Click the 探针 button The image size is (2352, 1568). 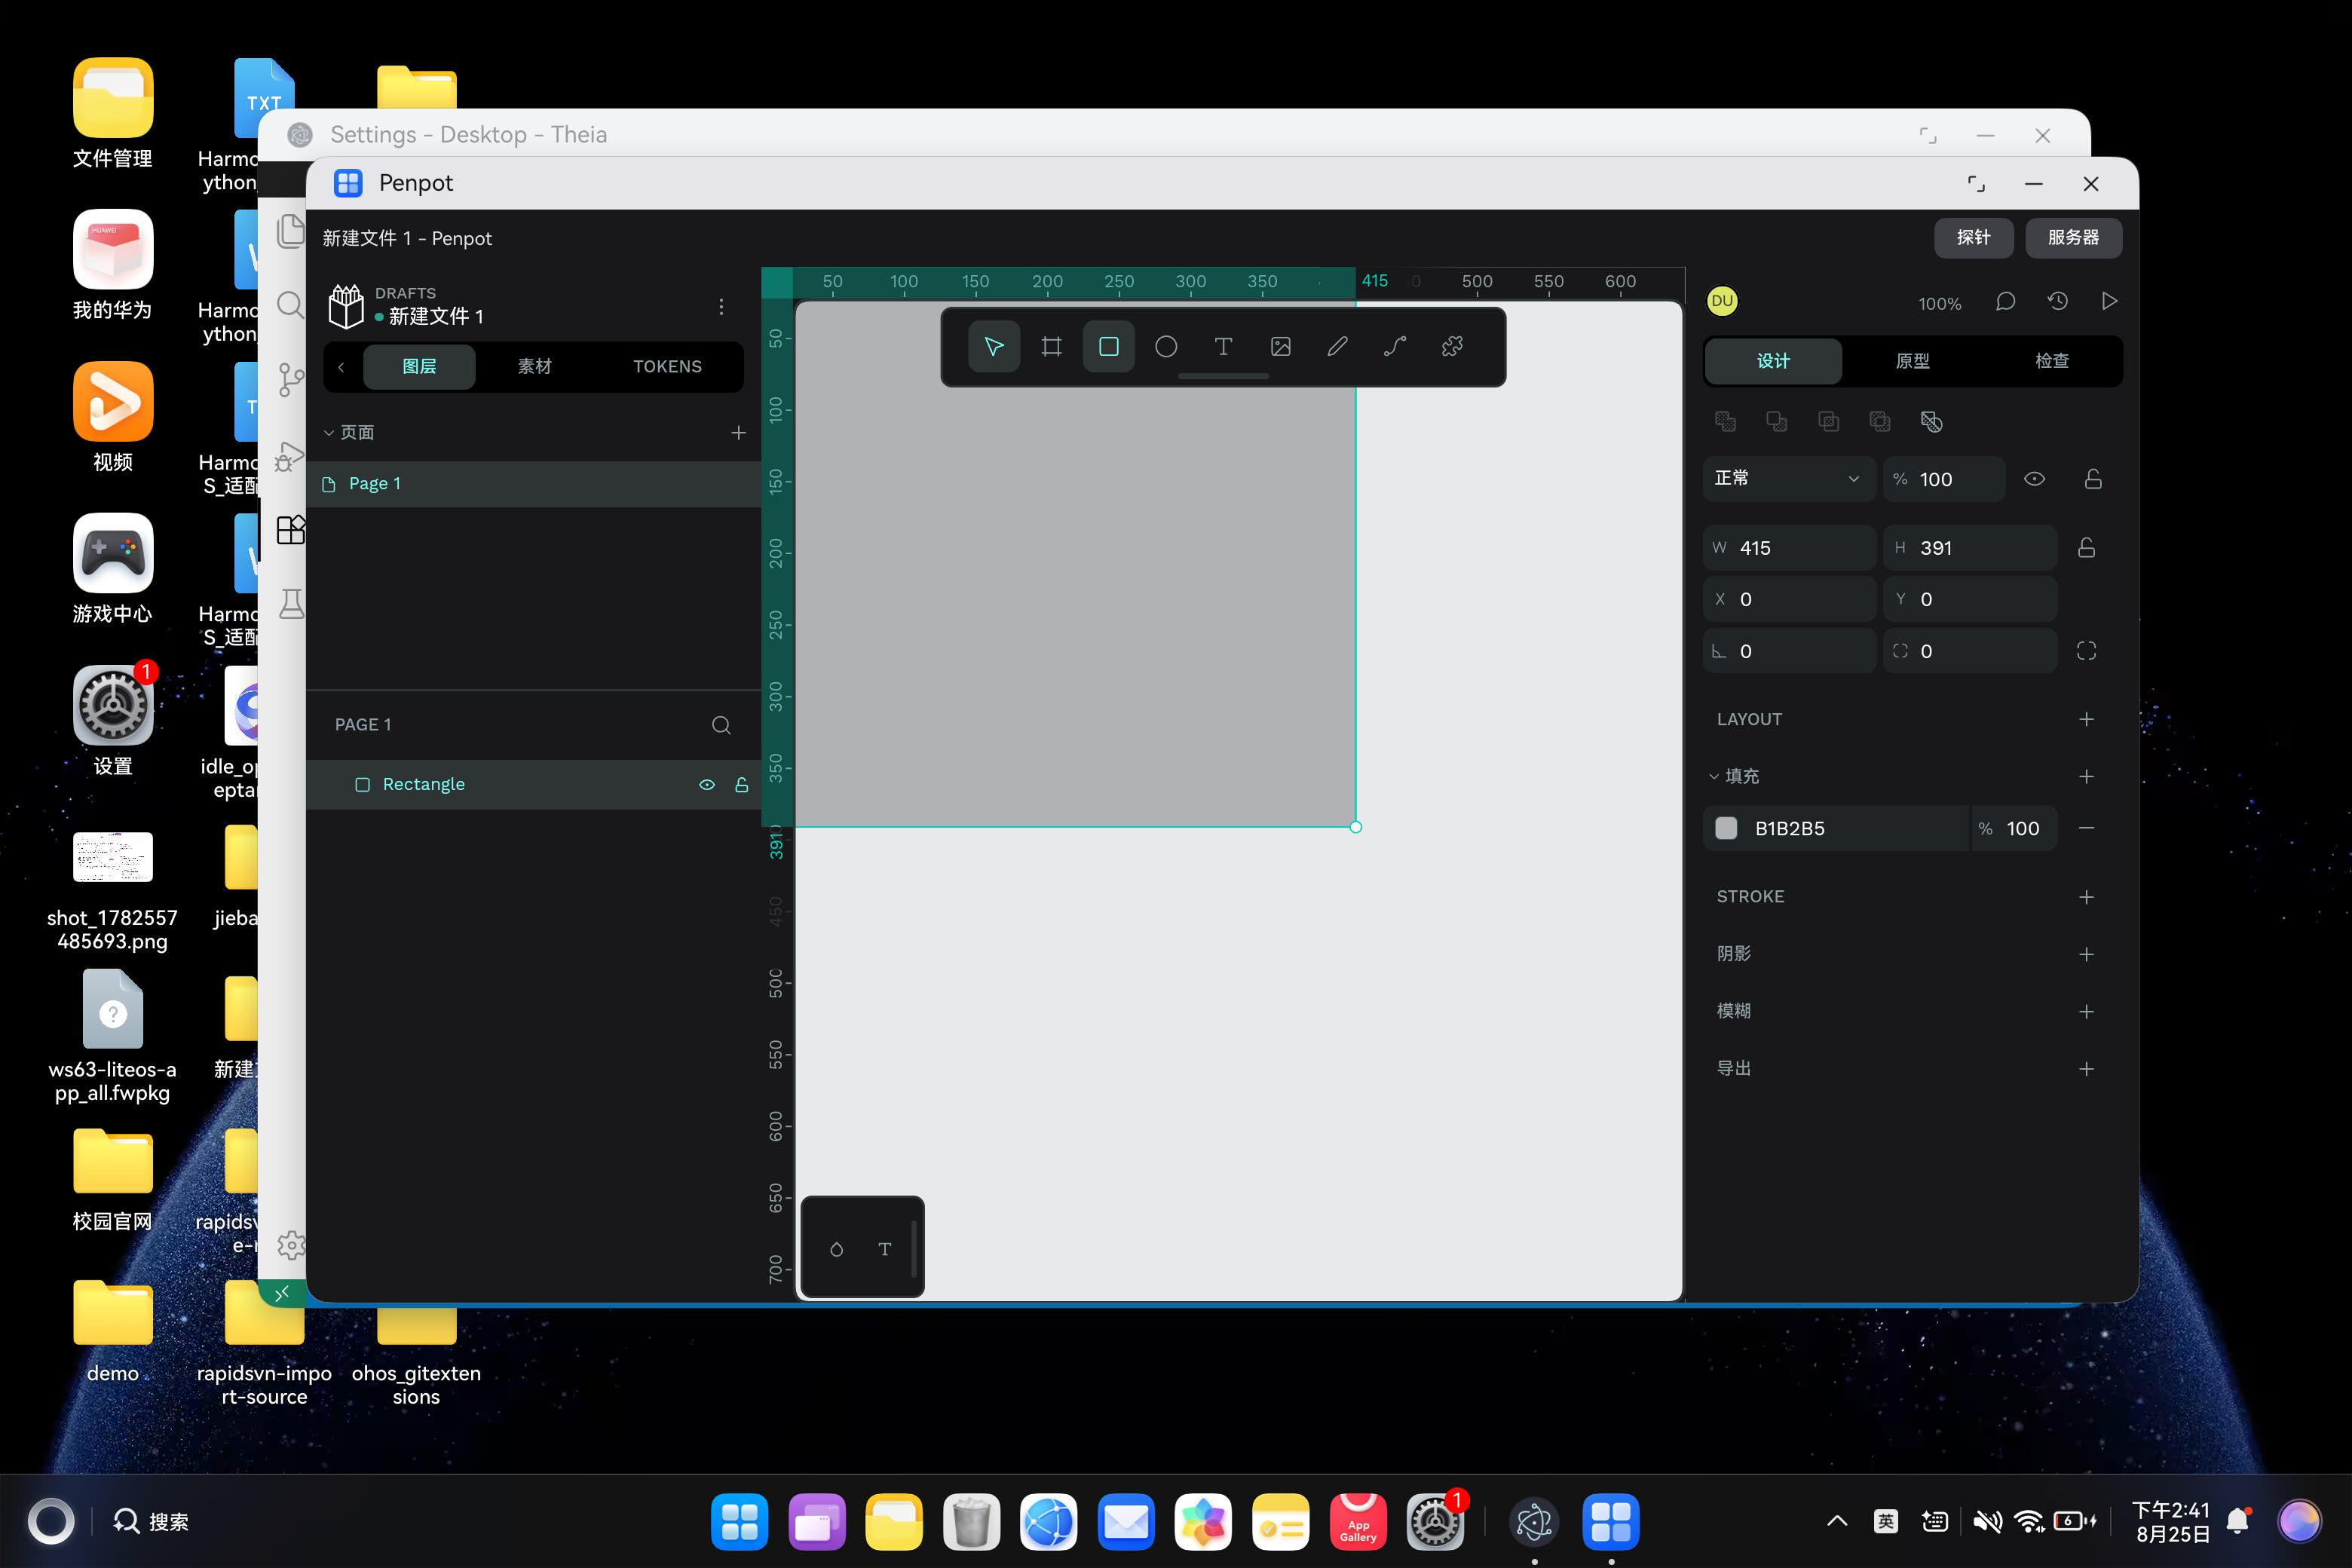point(1973,238)
